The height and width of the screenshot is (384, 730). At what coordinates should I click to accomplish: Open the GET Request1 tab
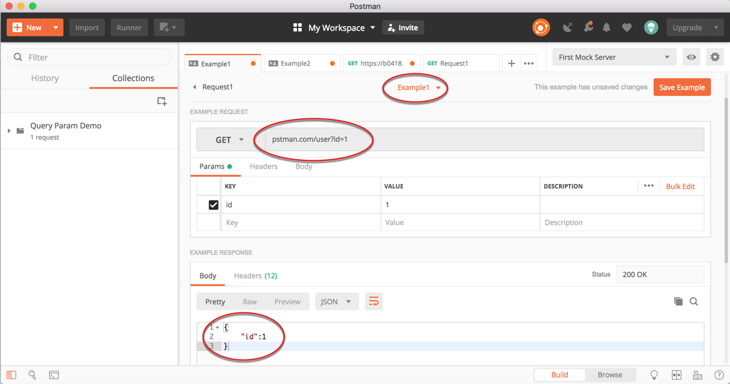pyautogui.click(x=461, y=63)
